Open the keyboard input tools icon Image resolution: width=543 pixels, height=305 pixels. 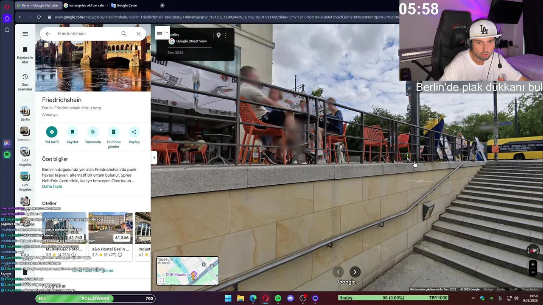pyautogui.click(x=160, y=33)
